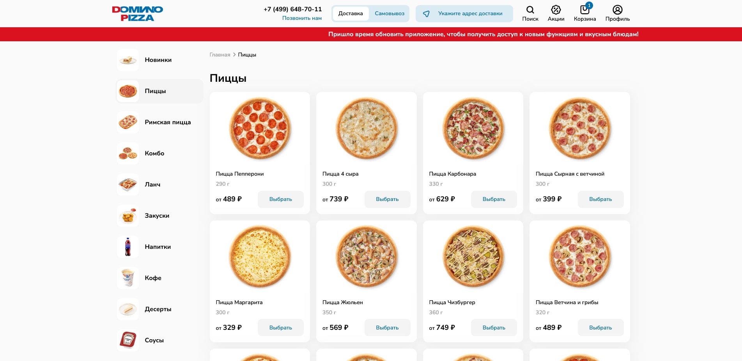Click the Domino Pizza logo
Image resolution: width=742 pixels, height=361 pixels.
137,13
